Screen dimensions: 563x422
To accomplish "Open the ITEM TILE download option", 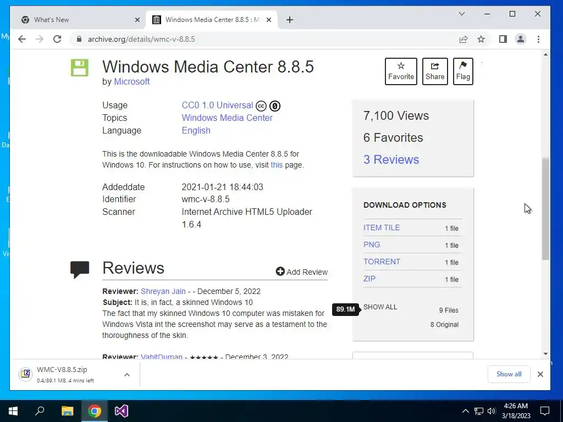I will pos(382,227).
